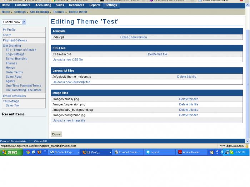Click Theme Detail breadcrumb
The width and height of the screenshot is (250, 187).
tap(78, 12)
